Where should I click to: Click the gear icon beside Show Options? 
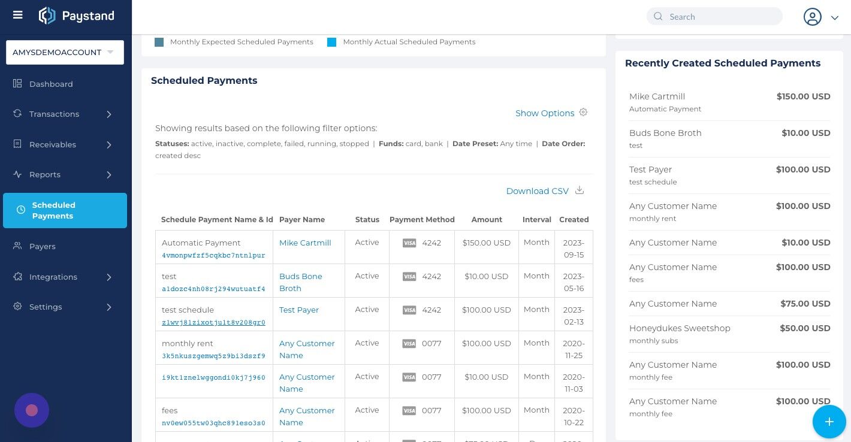583,112
